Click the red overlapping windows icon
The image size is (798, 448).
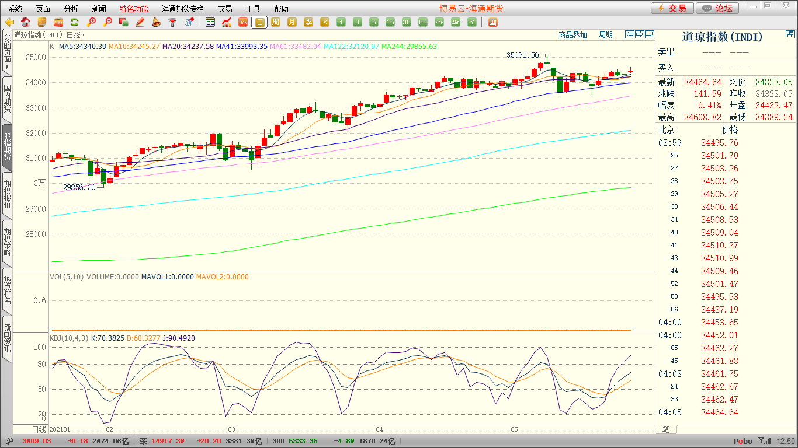123,22
